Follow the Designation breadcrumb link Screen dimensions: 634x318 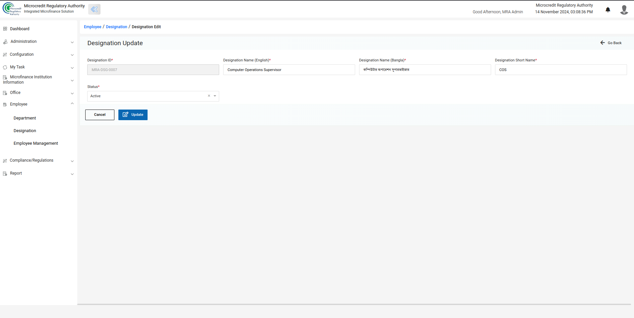coord(116,27)
